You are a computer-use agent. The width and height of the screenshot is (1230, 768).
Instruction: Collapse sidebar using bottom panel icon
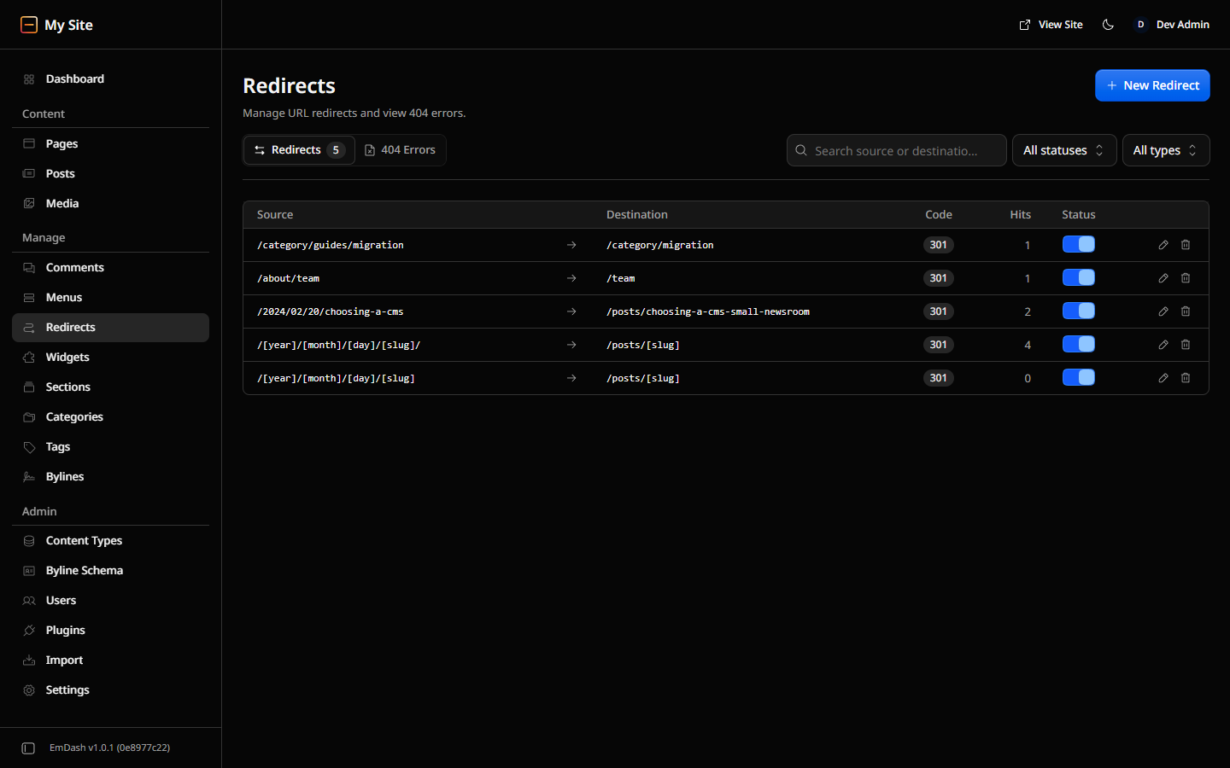(28, 748)
